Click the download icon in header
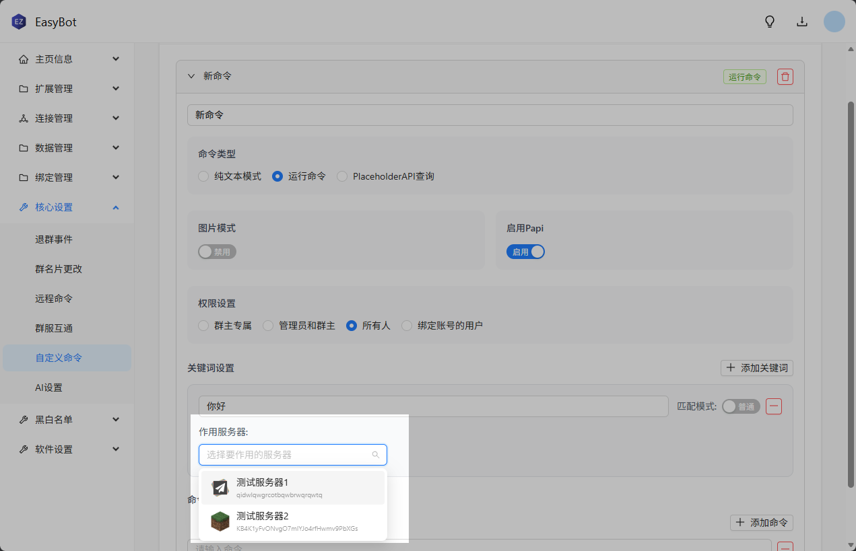 coord(802,22)
